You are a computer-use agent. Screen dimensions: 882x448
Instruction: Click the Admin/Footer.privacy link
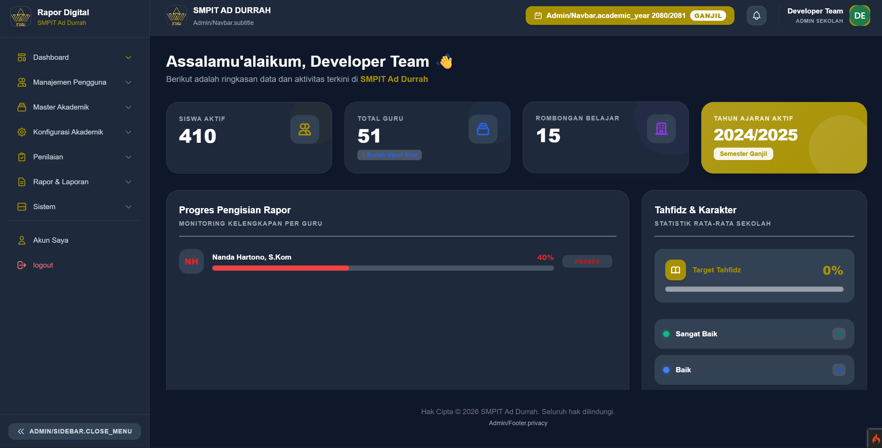(518, 423)
